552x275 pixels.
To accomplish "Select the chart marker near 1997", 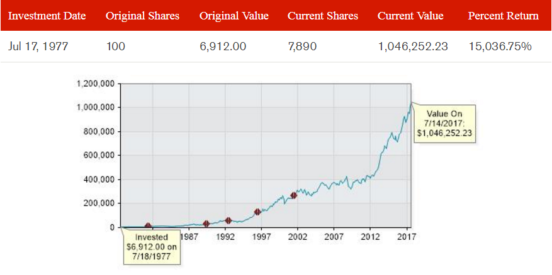I will 257,212.
